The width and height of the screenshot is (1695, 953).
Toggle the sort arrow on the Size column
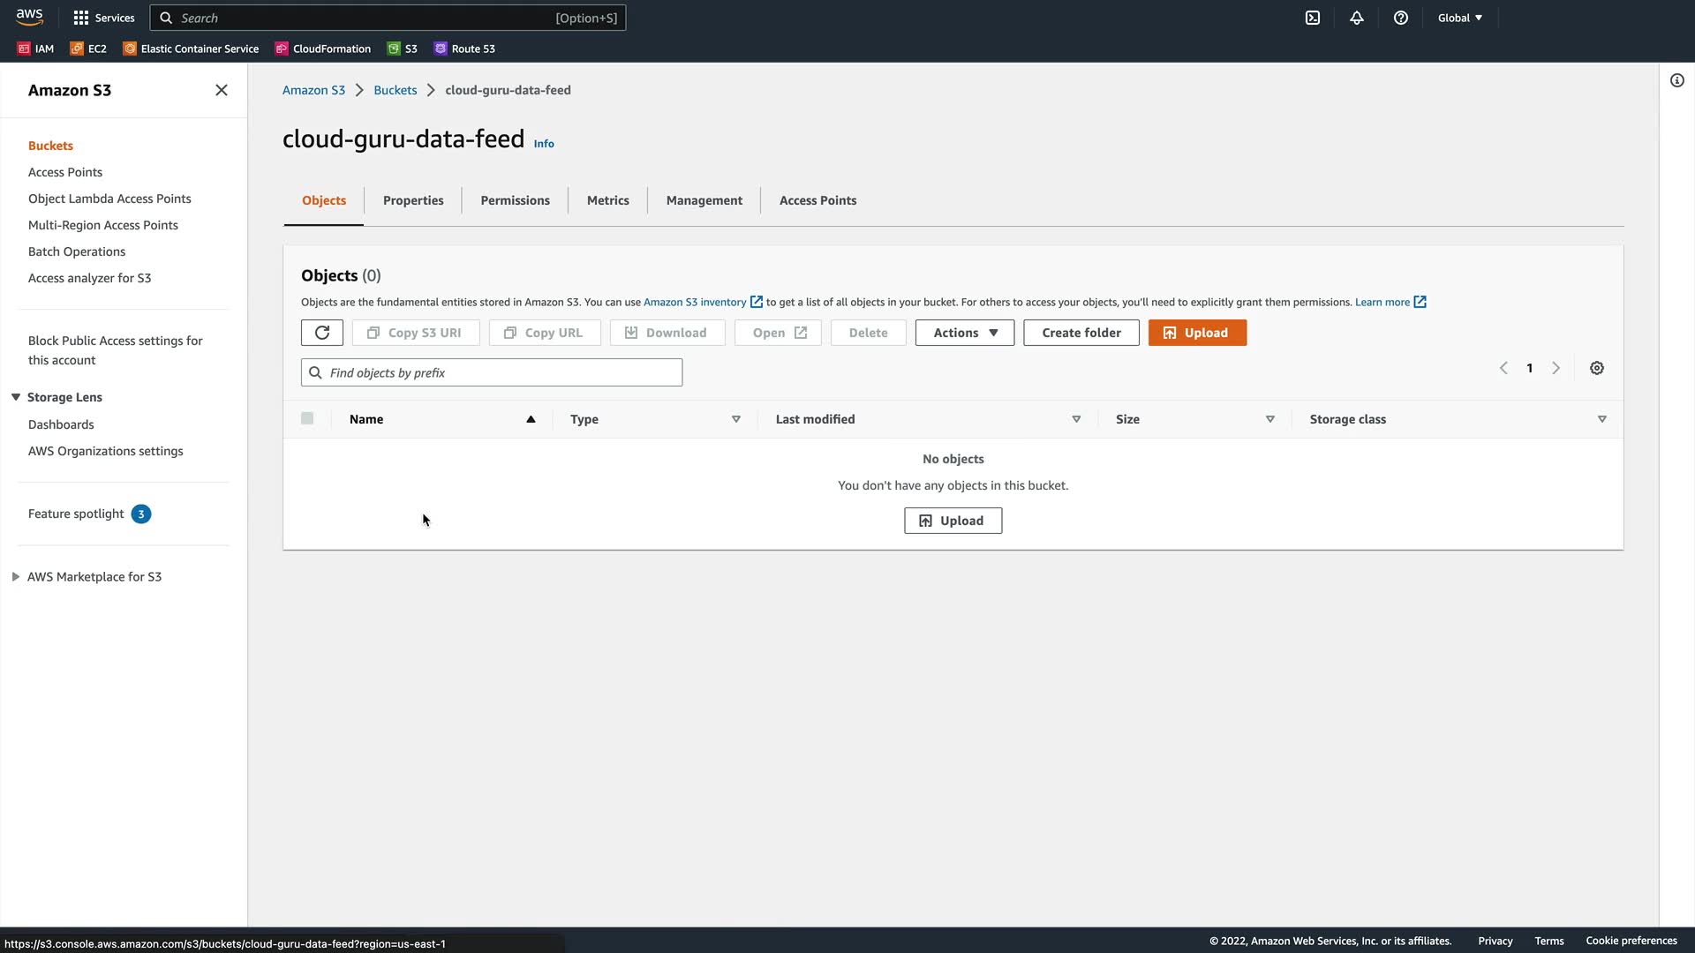click(1270, 419)
